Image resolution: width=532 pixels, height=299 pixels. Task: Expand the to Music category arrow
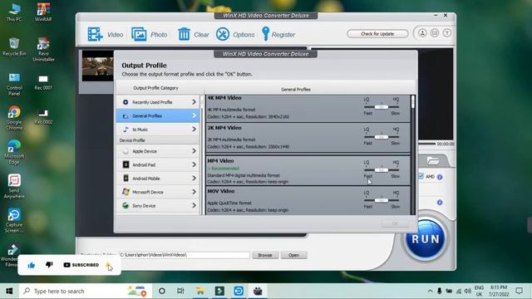tap(194, 130)
